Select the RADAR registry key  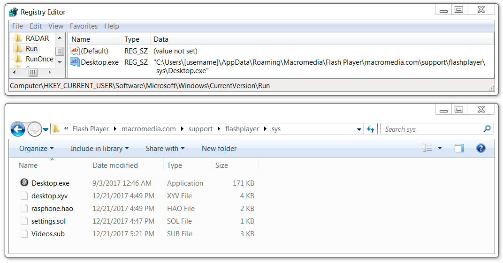[x=37, y=38]
